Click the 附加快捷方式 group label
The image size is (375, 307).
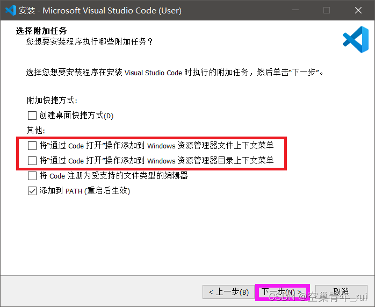[52, 100]
